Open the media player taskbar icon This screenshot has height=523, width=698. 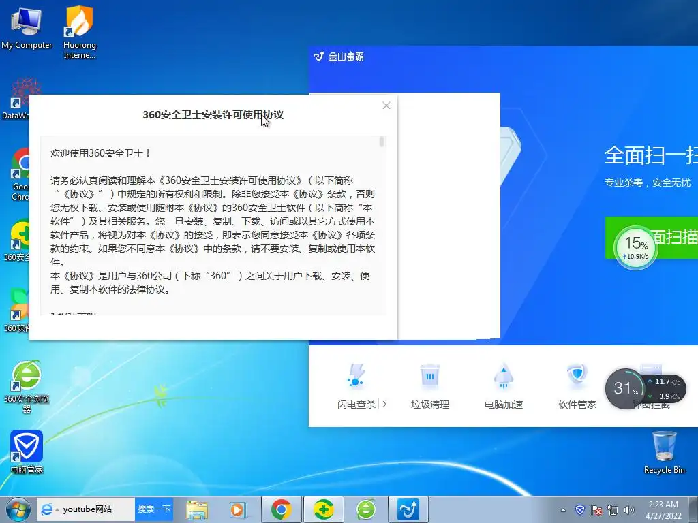[237, 509]
